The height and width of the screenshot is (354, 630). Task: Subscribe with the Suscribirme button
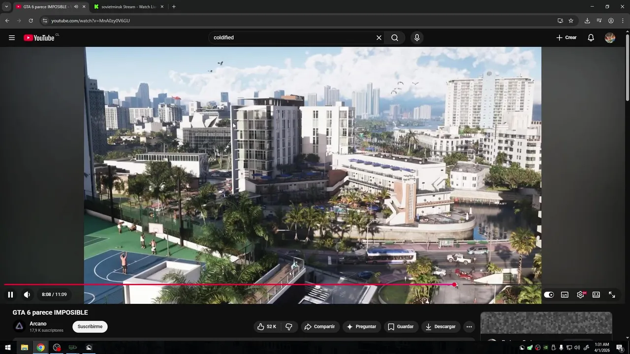(x=90, y=326)
